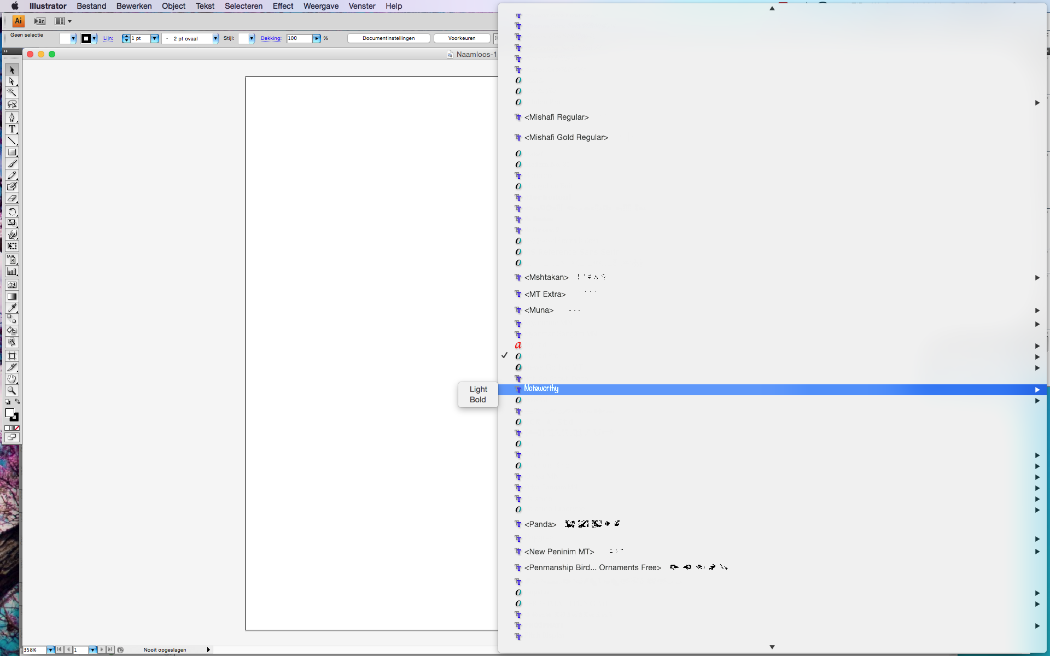This screenshot has height=656, width=1050.
Task: Set paint to None (red slash)
Action: pos(17,428)
